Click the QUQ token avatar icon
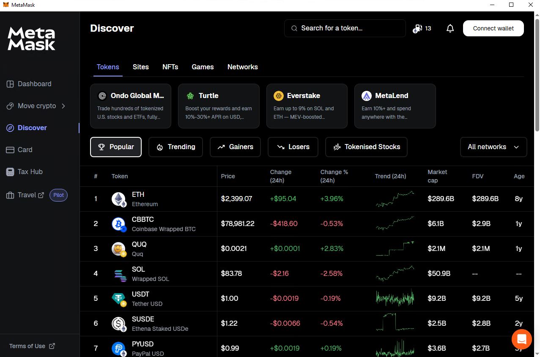The image size is (540, 357). 119,249
